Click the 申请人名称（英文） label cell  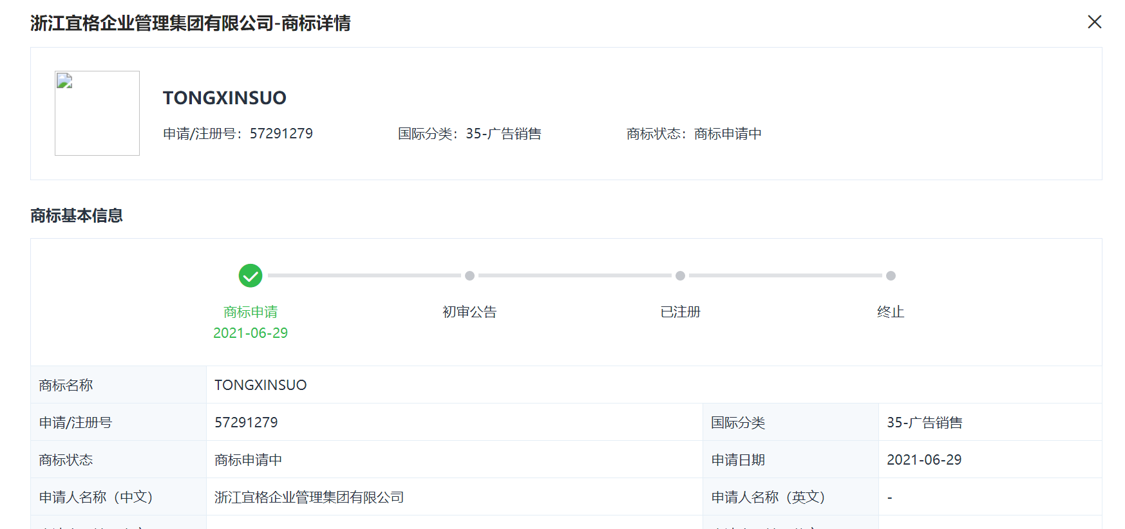pyautogui.click(x=791, y=497)
